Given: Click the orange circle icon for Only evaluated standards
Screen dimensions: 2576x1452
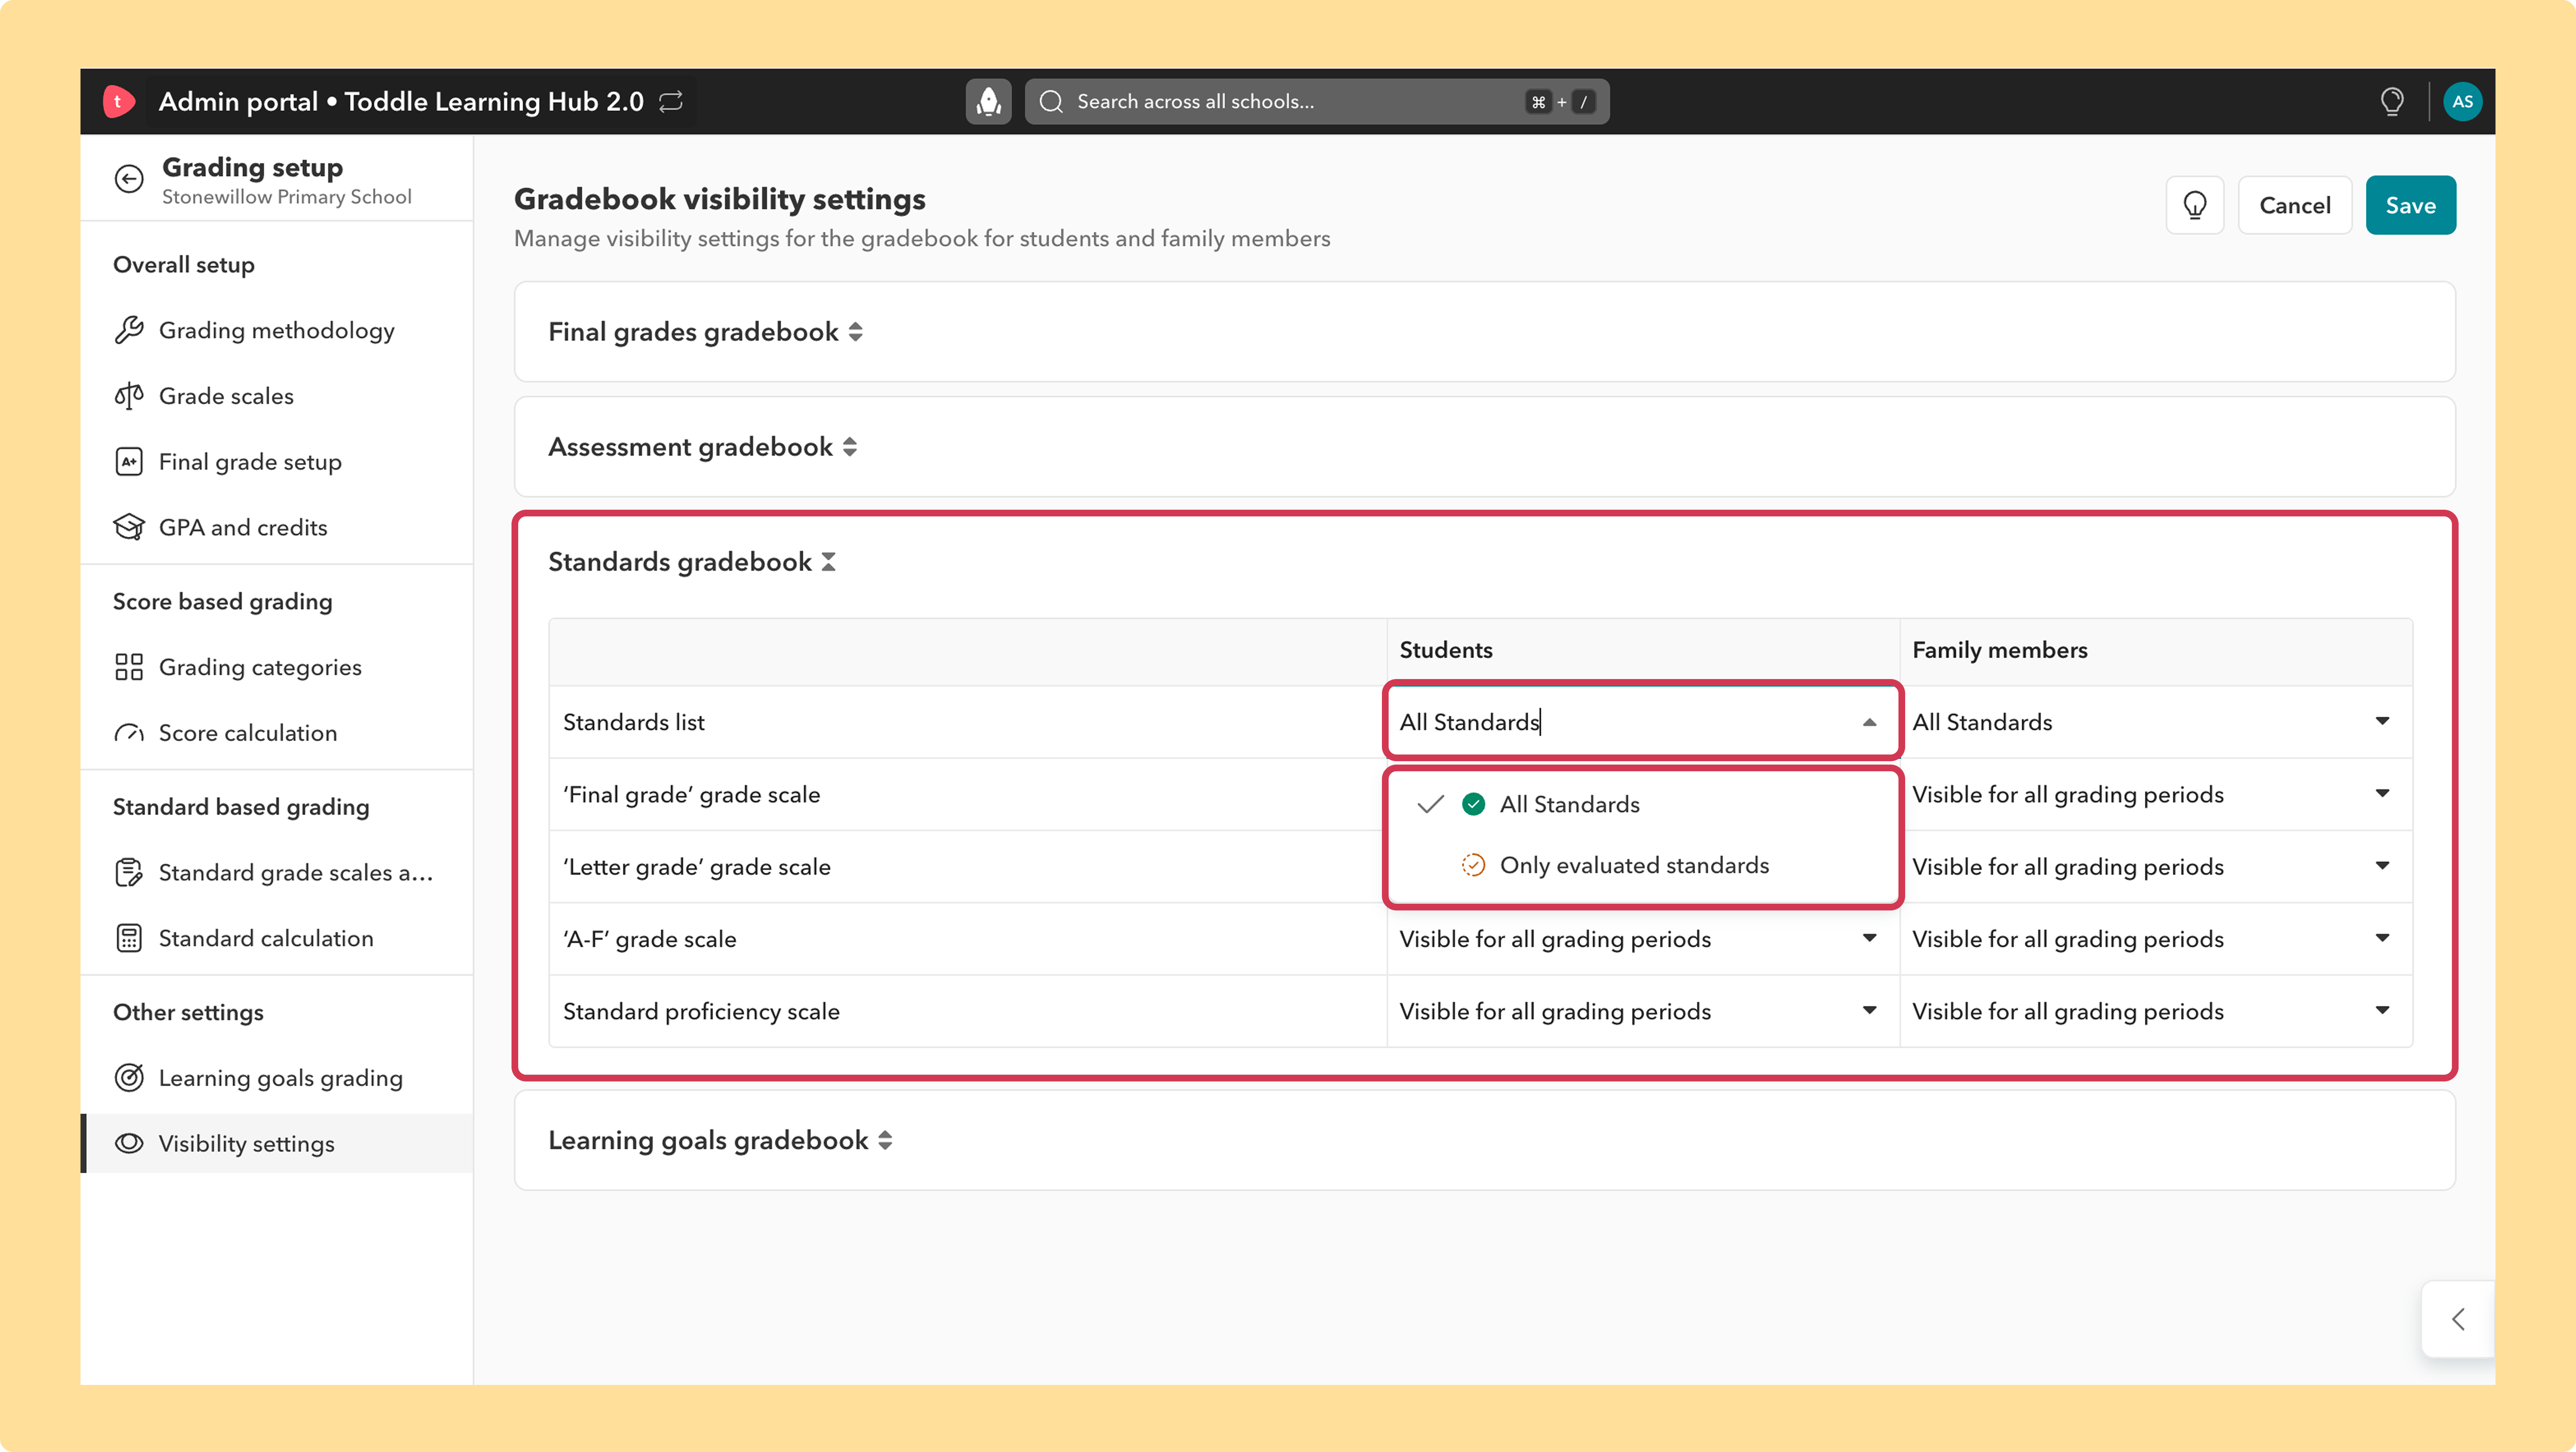Looking at the screenshot, I should [1473, 865].
